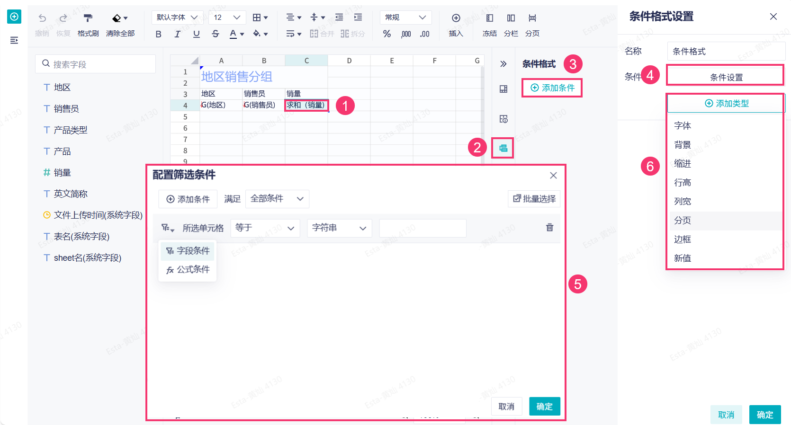Click the freeze (冻结) panes icon

click(490, 18)
